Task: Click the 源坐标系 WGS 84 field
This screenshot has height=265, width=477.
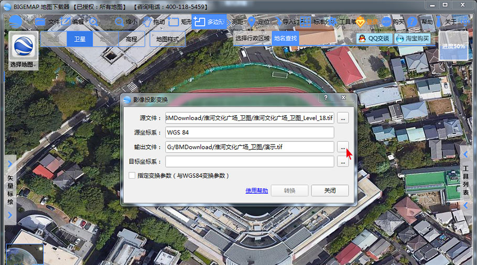Action: click(x=250, y=132)
